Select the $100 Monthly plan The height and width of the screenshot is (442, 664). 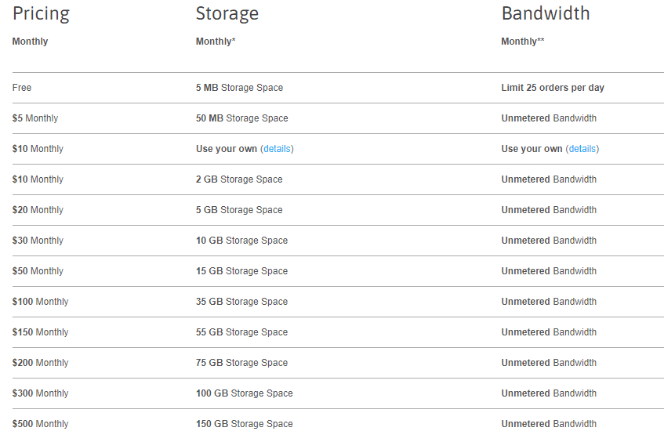(40, 302)
